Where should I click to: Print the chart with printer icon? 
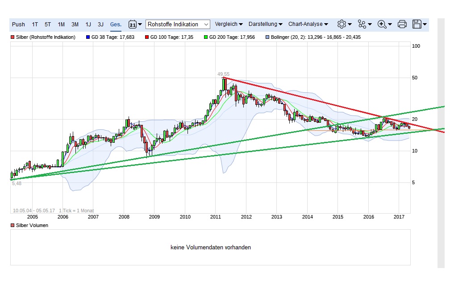(x=402, y=24)
